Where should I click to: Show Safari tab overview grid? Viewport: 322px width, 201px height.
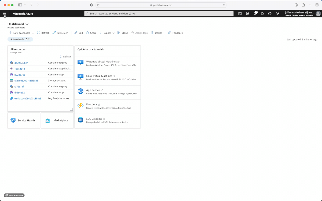pos(317,5)
